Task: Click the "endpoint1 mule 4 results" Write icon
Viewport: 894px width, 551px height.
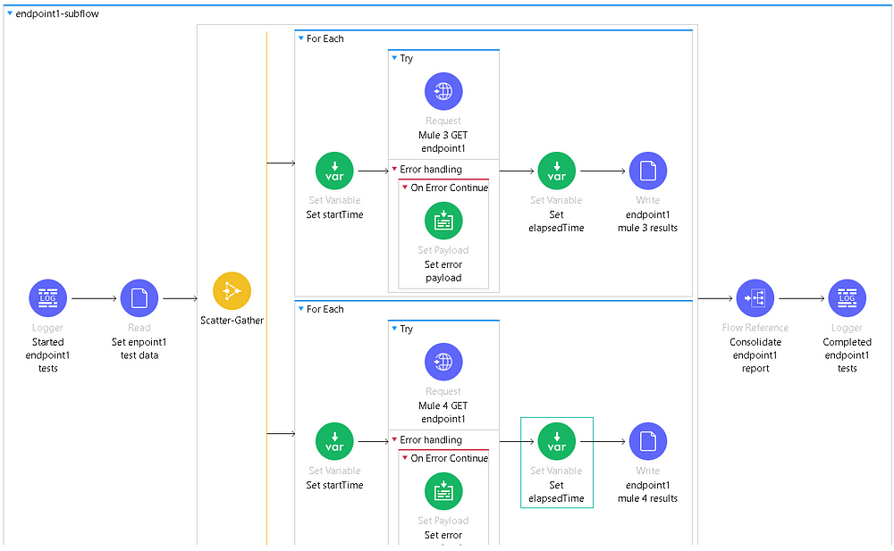Action: pos(647,441)
